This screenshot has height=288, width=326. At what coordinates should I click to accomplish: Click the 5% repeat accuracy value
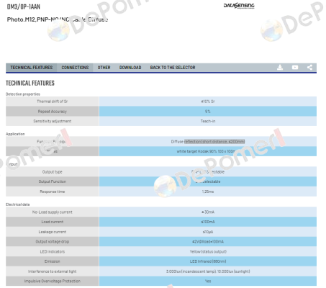[x=208, y=112]
